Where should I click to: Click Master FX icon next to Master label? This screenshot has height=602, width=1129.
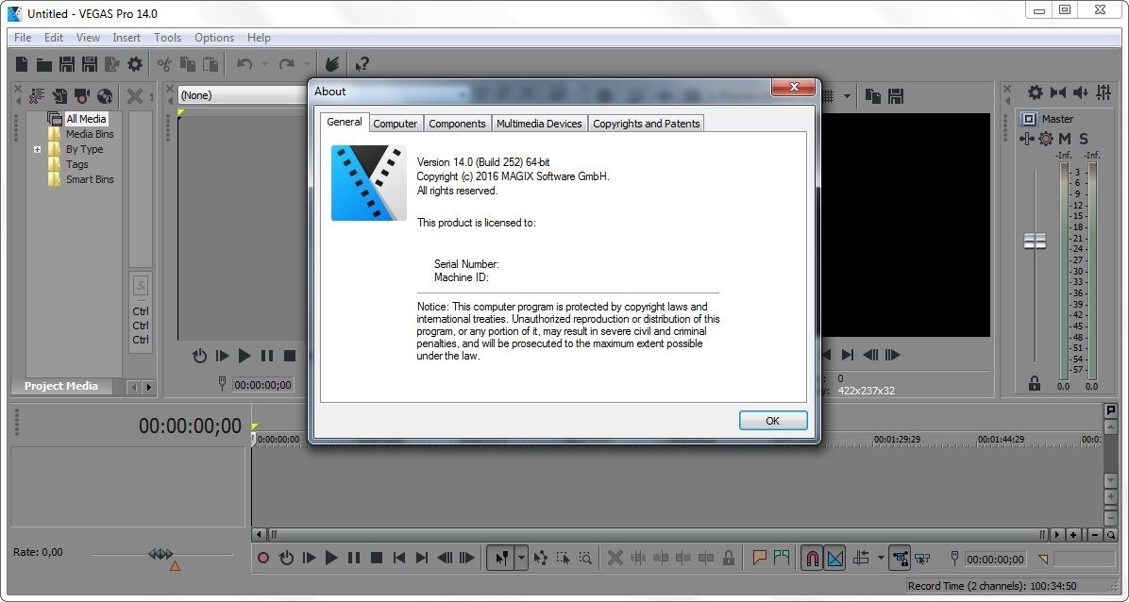[x=1029, y=119]
